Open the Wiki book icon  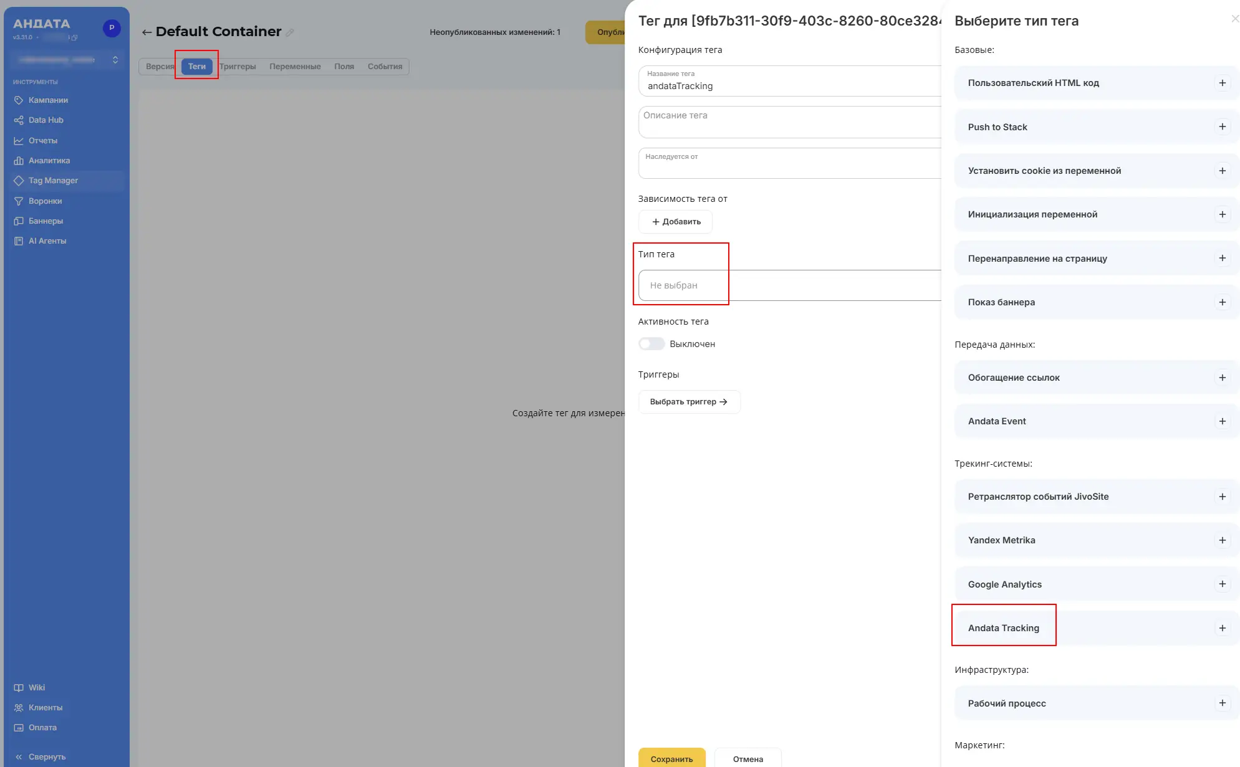[19, 688]
